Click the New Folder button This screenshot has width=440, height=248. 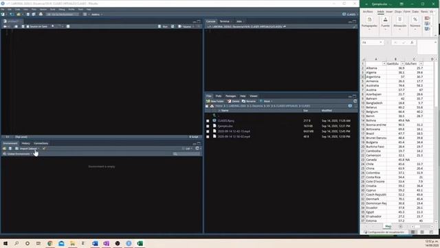[215, 101]
